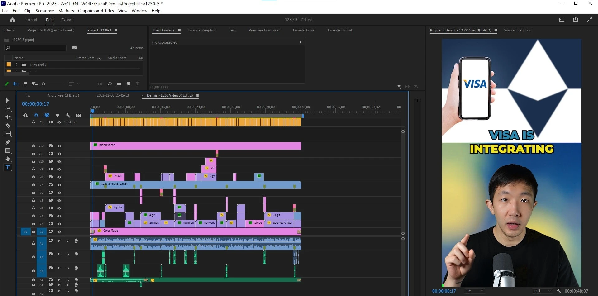Solo audio track A2

(x=68, y=254)
